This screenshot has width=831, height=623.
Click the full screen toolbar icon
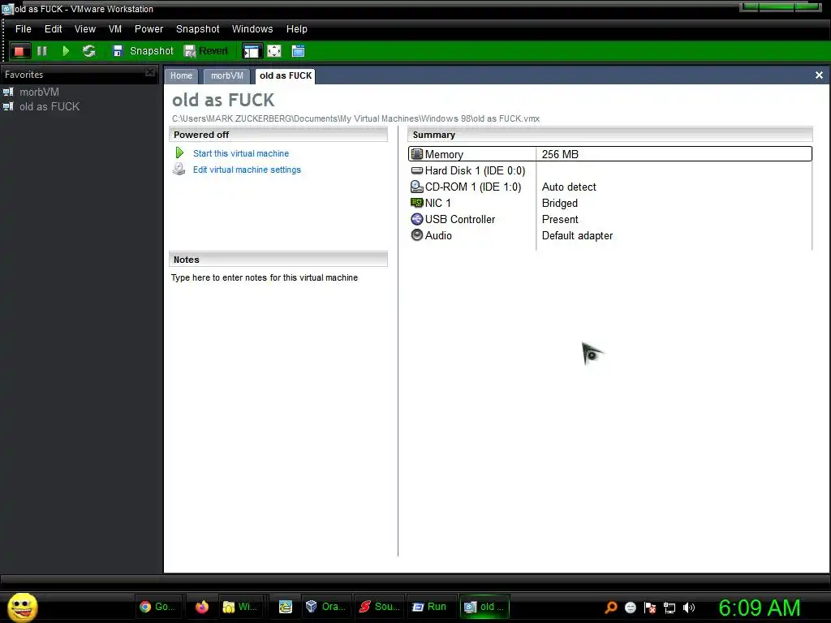(274, 51)
